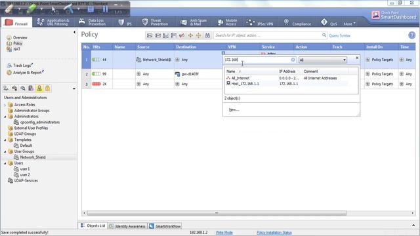This screenshot has height=236, width=420.
Task: Select the highlighted Users objects icon
Action: click(x=39, y=88)
